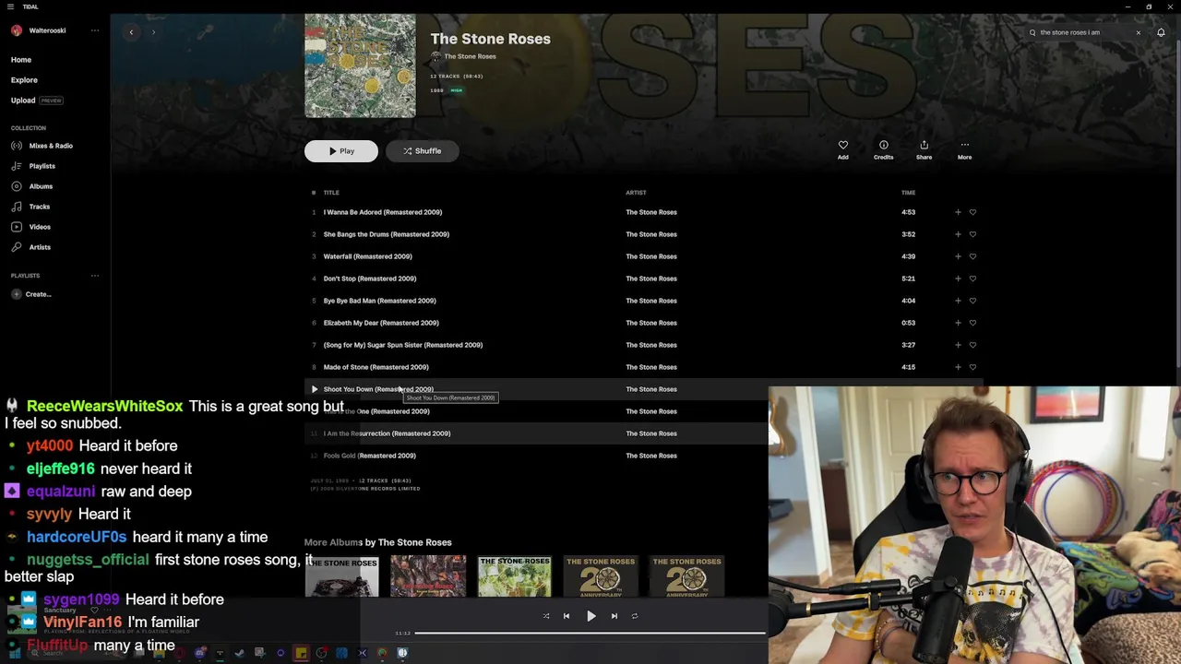Toggle shuffle in the player bar

pos(546,616)
